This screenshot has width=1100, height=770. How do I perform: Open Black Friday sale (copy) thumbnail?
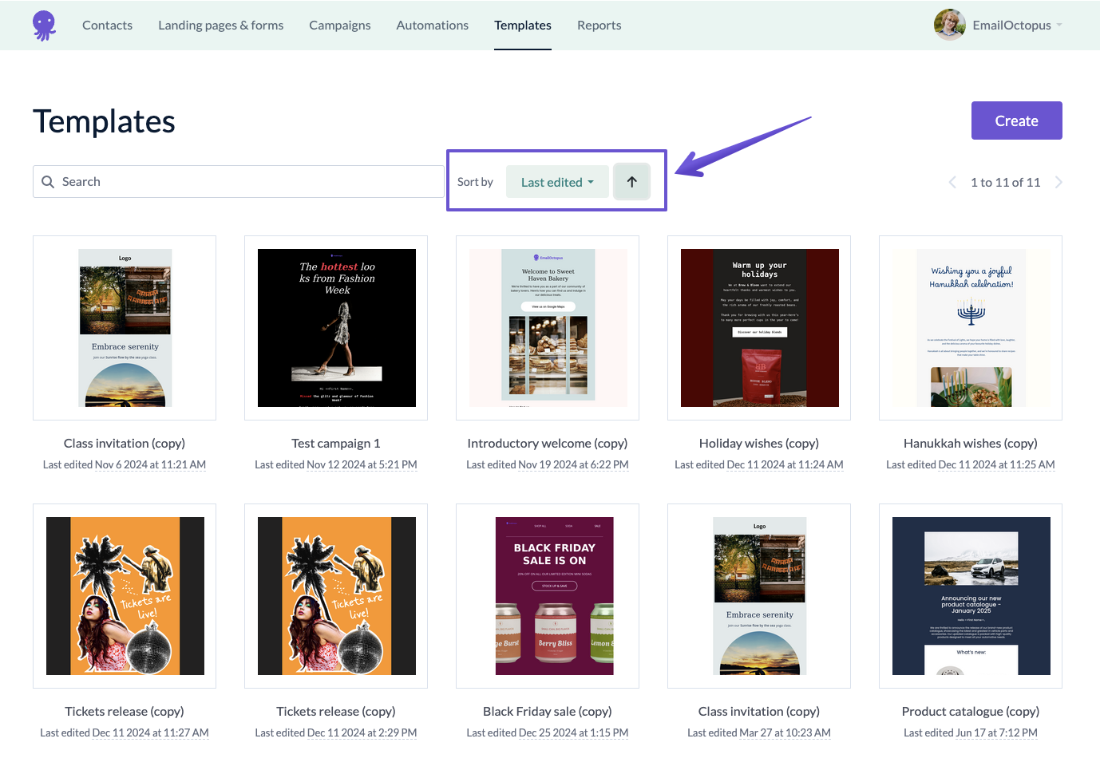click(548, 596)
